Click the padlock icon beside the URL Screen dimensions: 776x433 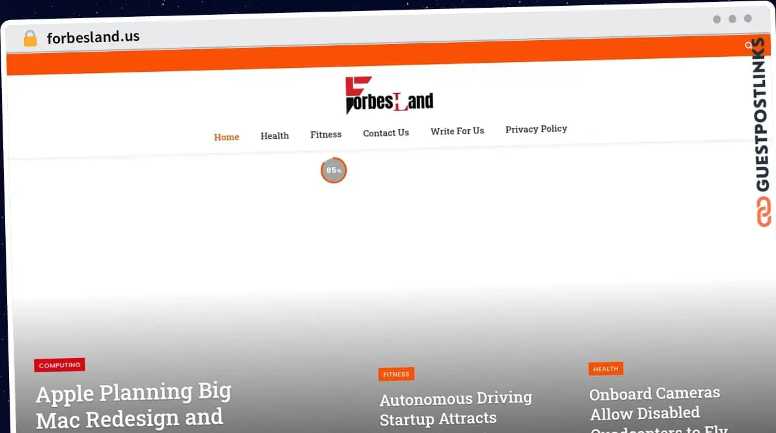[30, 38]
